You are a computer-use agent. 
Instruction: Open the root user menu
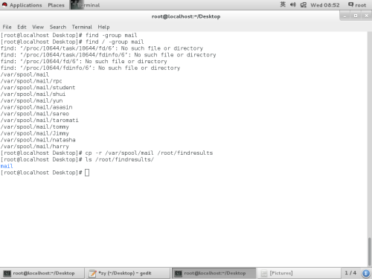tap(357, 5)
